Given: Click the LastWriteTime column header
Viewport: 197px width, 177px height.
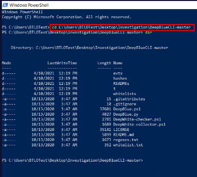Looking at the screenshot, I should tap(62, 63).
